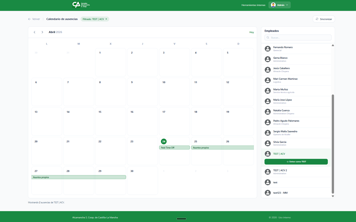Jump to today with Hoy
Screen dimensions: 356x222
pos(252,32)
